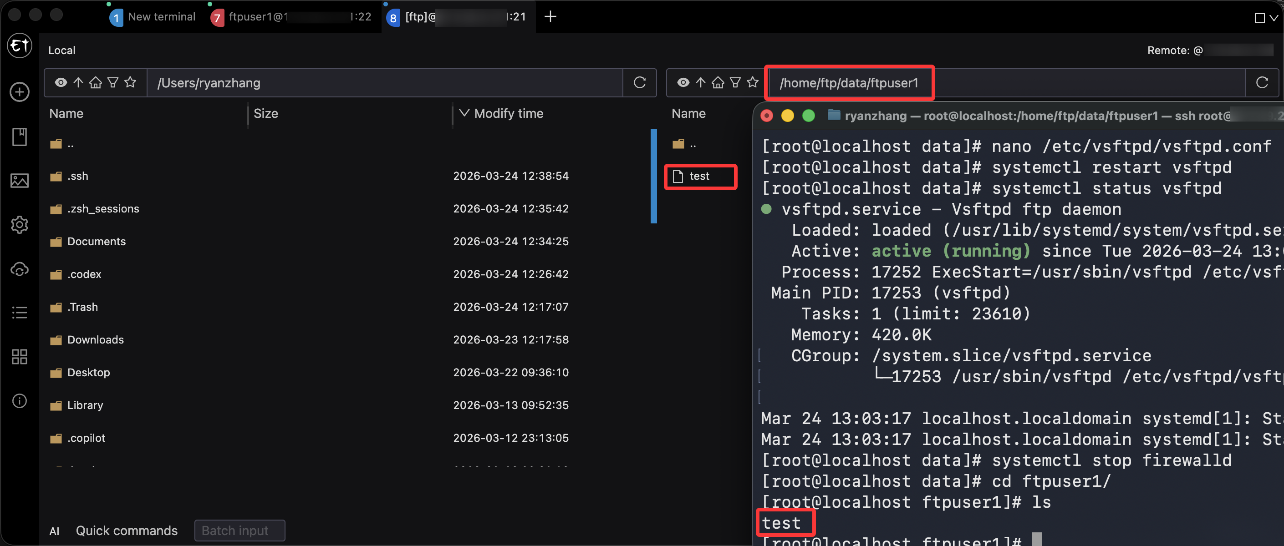This screenshot has width=1284, height=546.
Task: Toggle hidden files eye in Remote pane
Action: pos(683,82)
